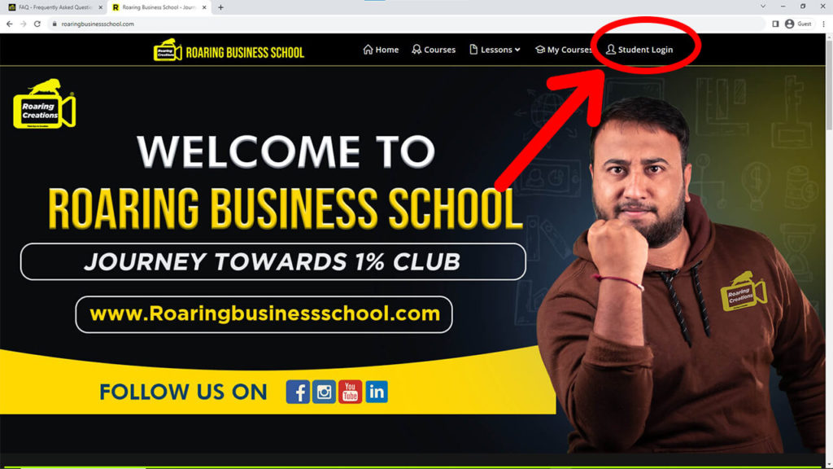Open the tab search chevron
The height and width of the screenshot is (469, 833).
763,7
